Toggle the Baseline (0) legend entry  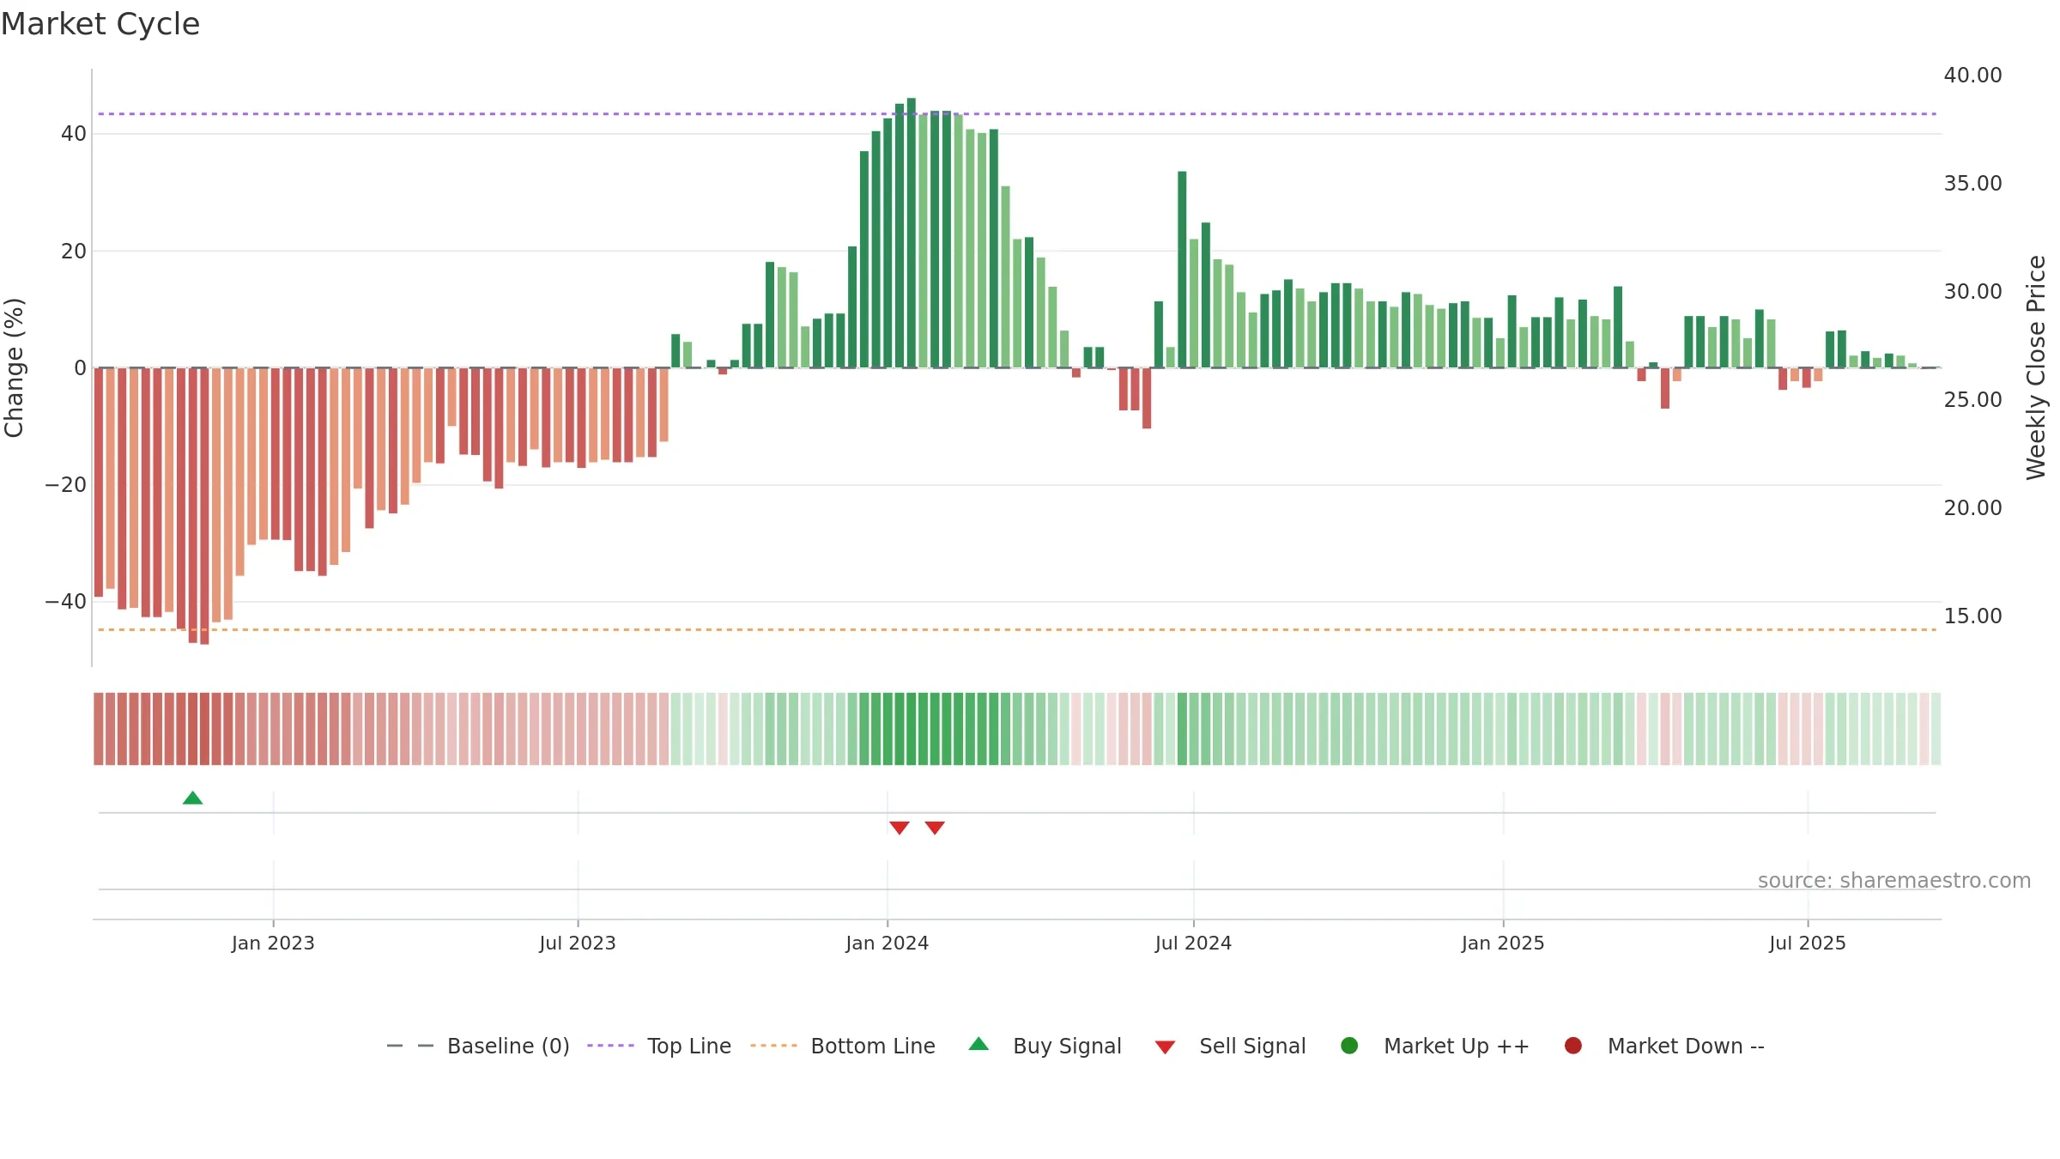478,1046
